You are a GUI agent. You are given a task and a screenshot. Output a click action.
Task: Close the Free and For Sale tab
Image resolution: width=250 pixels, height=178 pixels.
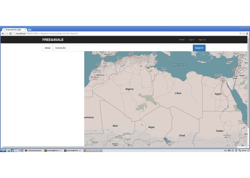tap(25, 30)
